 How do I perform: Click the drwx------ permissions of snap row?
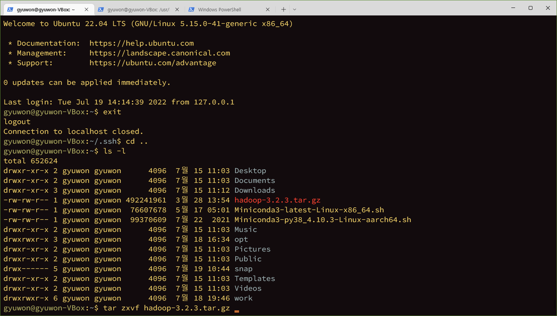[26, 269]
